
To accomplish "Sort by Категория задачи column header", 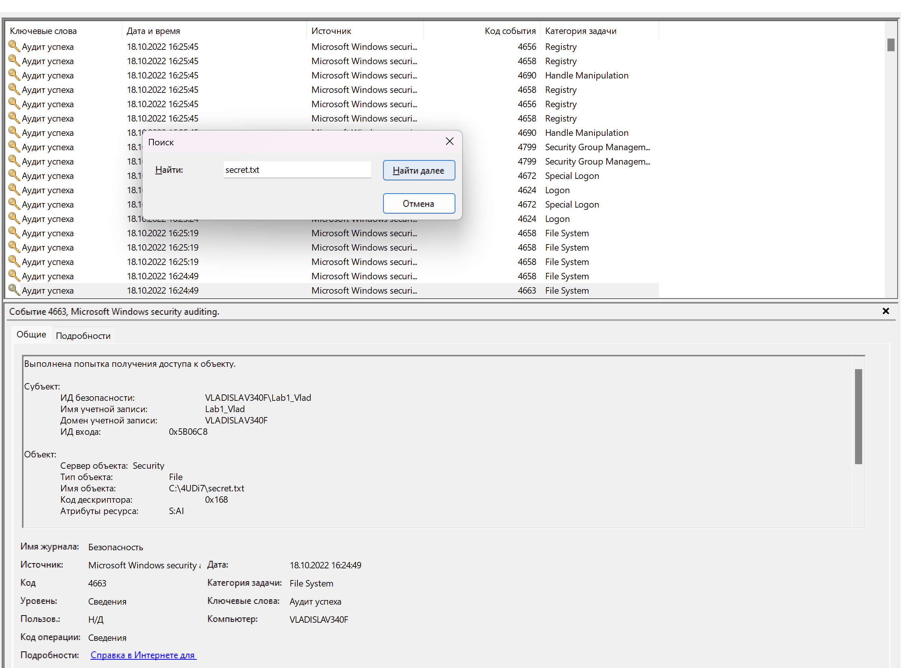I will [580, 31].
